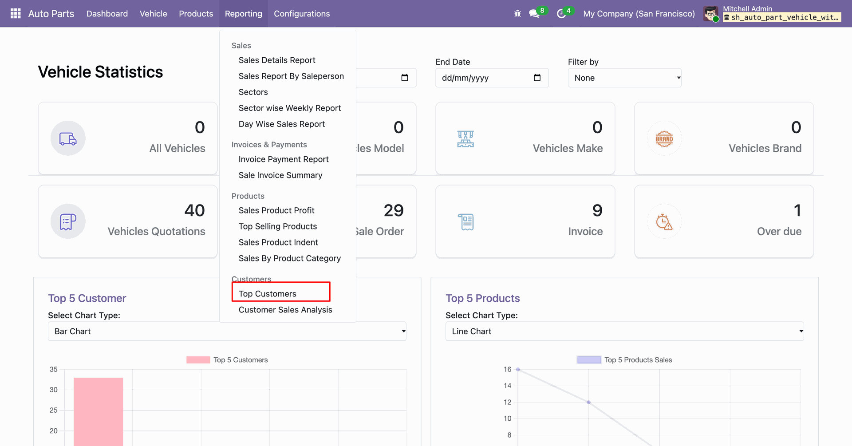
Task: Open the End Date calendar picker icon
Action: [x=537, y=78]
